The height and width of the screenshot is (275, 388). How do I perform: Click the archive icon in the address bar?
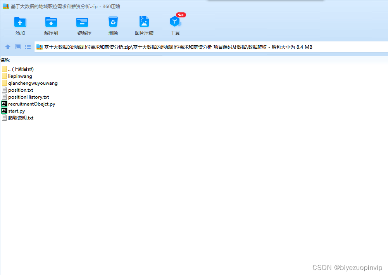coord(39,46)
